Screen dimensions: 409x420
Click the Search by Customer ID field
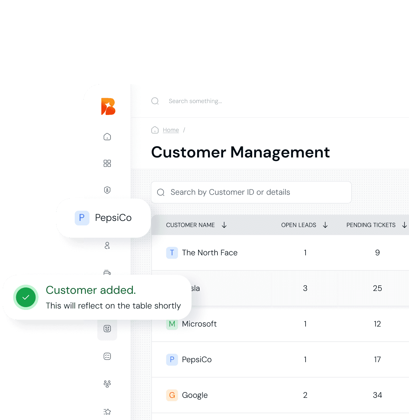tap(251, 192)
